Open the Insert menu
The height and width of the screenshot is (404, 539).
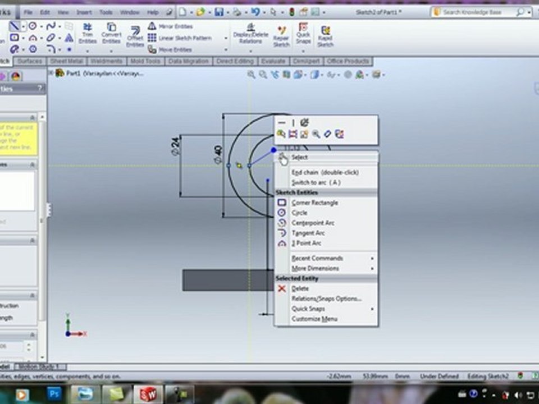[84, 12]
